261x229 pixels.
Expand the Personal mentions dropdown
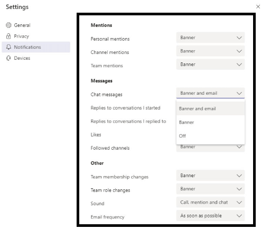tap(210, 38)
